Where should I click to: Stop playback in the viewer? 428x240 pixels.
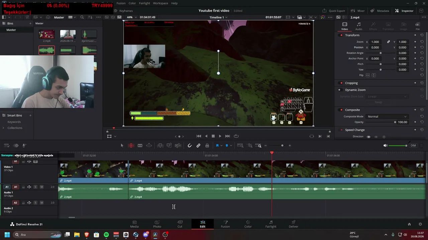[x=213, y=136]
